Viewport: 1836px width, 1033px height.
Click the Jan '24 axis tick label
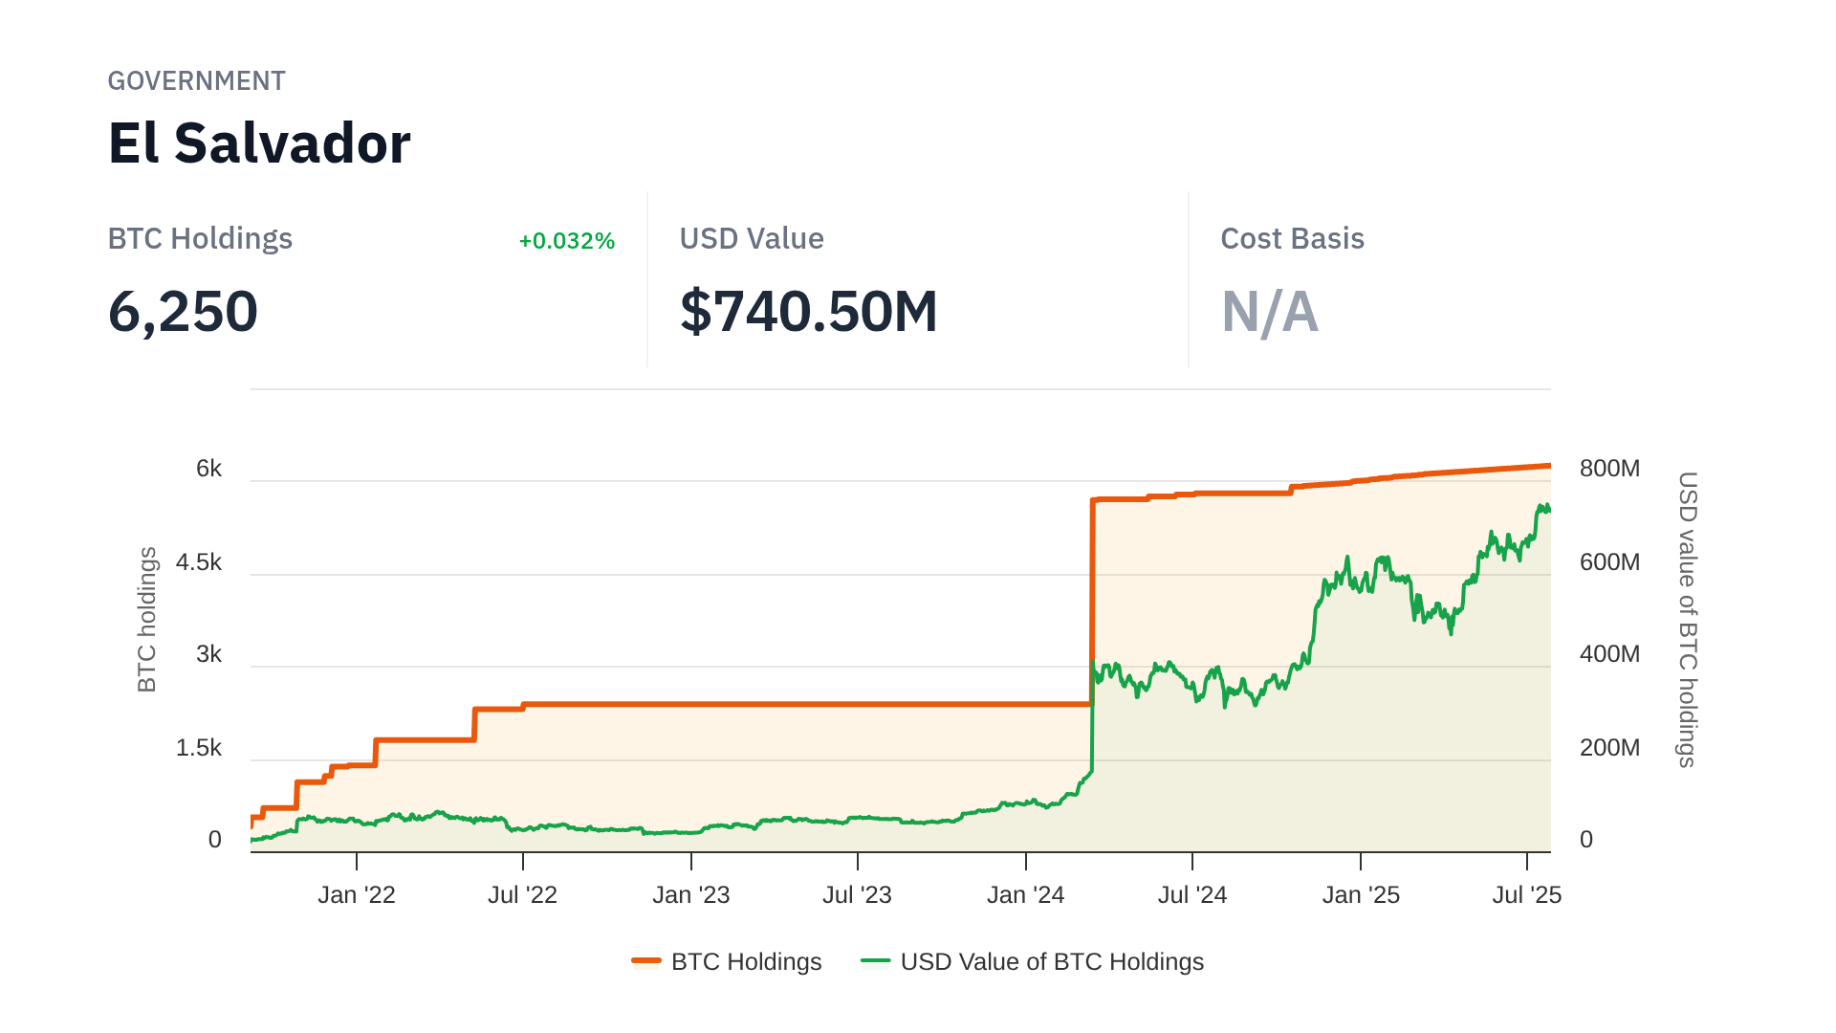(1025, 895)
